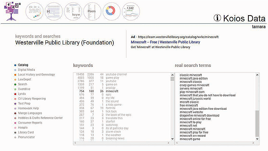
Task: Click the real search terms vertical scrollbar thumb
Action: point(257,124)
